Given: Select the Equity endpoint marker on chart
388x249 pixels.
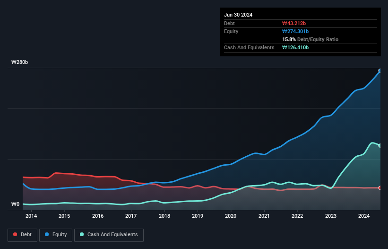Looking at the screenshot, I should [x=380, y=71].
